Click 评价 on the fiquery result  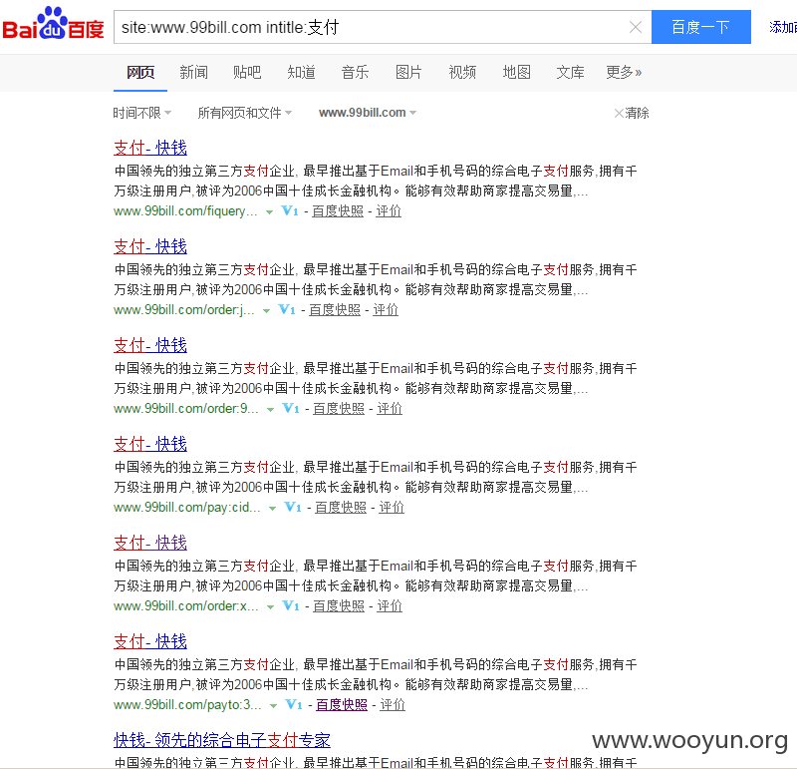tap(389, 210)
